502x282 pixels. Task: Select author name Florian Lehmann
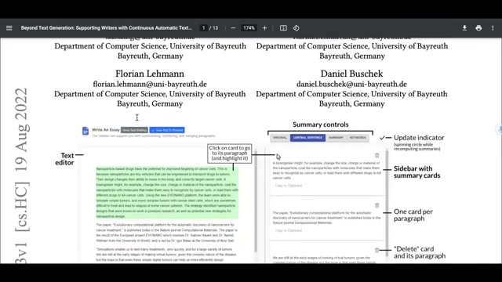tap(150, 74)
